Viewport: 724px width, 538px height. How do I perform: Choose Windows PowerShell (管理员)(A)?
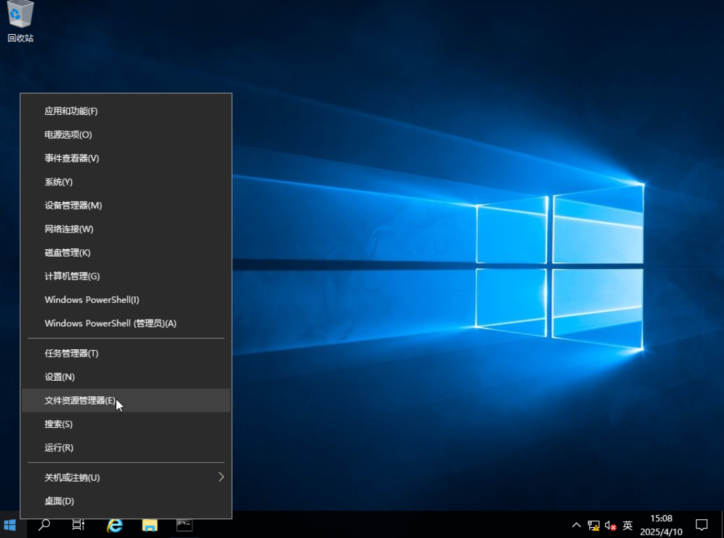click(110, 323)
